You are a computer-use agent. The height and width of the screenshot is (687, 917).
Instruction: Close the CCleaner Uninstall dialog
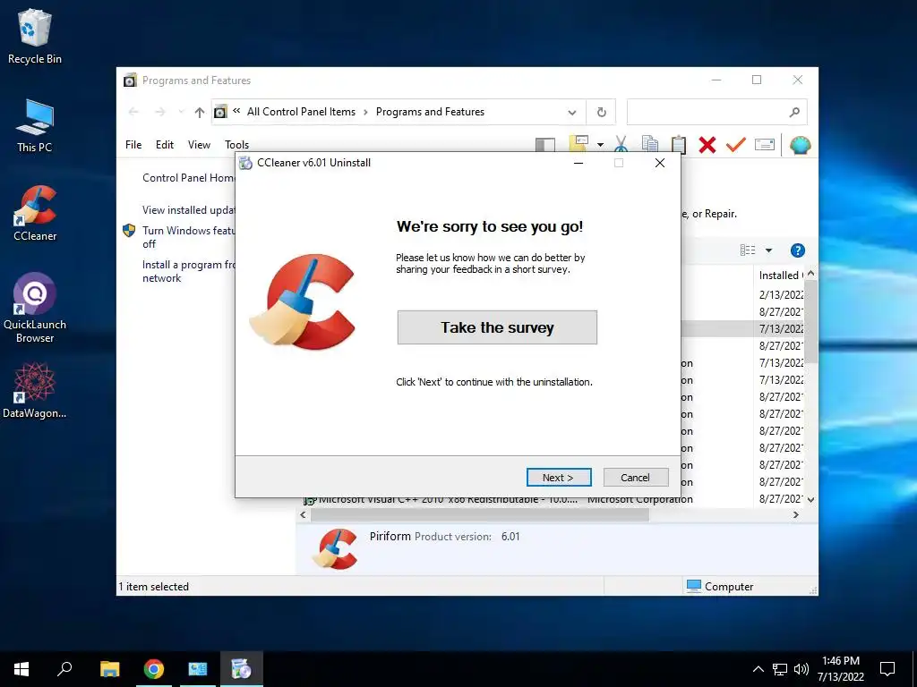pos(660,163)
